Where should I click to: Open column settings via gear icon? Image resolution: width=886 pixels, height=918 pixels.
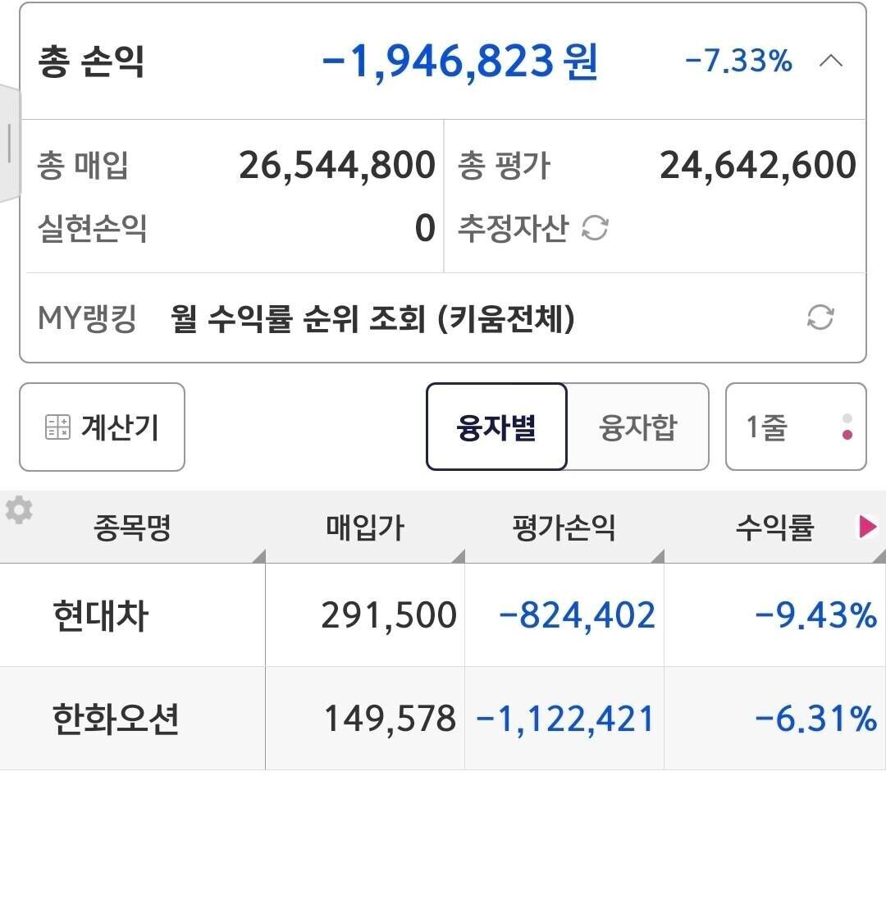(19, 509)
